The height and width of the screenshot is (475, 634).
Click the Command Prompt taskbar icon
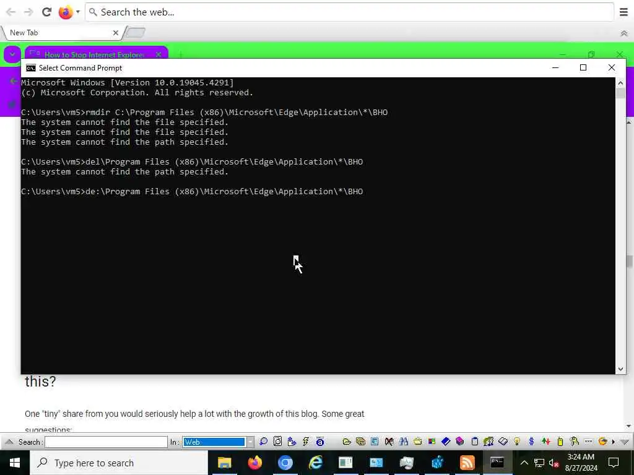[x=497, y=463]
